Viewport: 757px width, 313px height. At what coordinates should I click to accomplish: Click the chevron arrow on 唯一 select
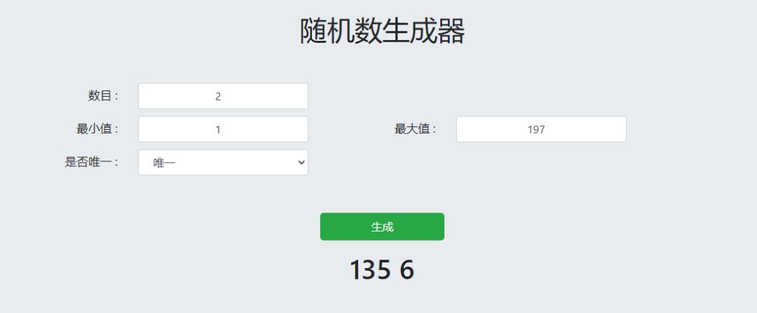pos(301,162)
